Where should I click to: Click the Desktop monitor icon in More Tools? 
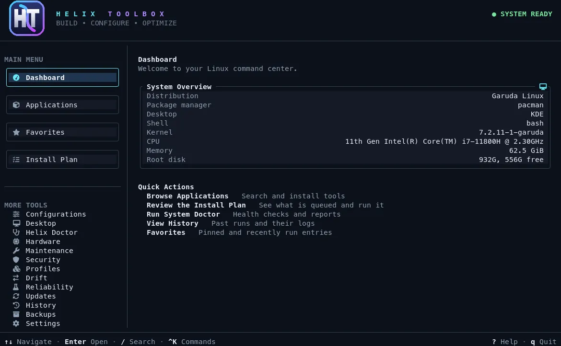[16, 223]
